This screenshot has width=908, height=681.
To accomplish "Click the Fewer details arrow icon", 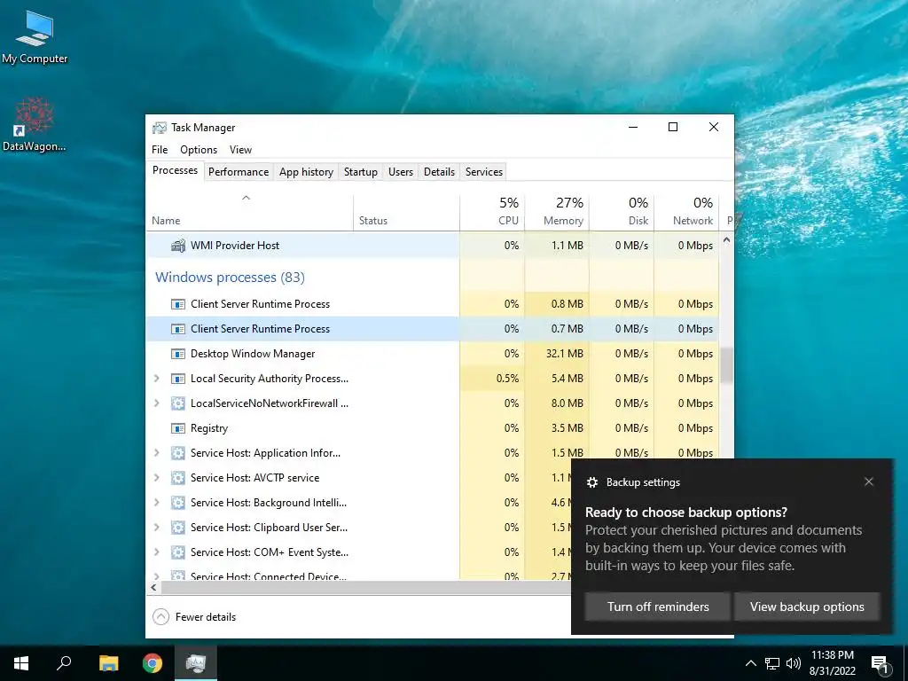I will [160, 617].
